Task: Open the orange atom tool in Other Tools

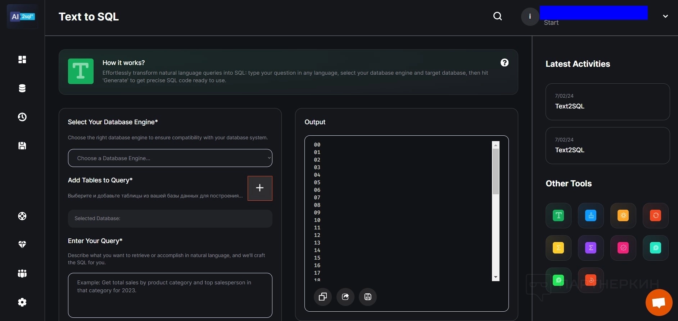Action: click(623, 215)
